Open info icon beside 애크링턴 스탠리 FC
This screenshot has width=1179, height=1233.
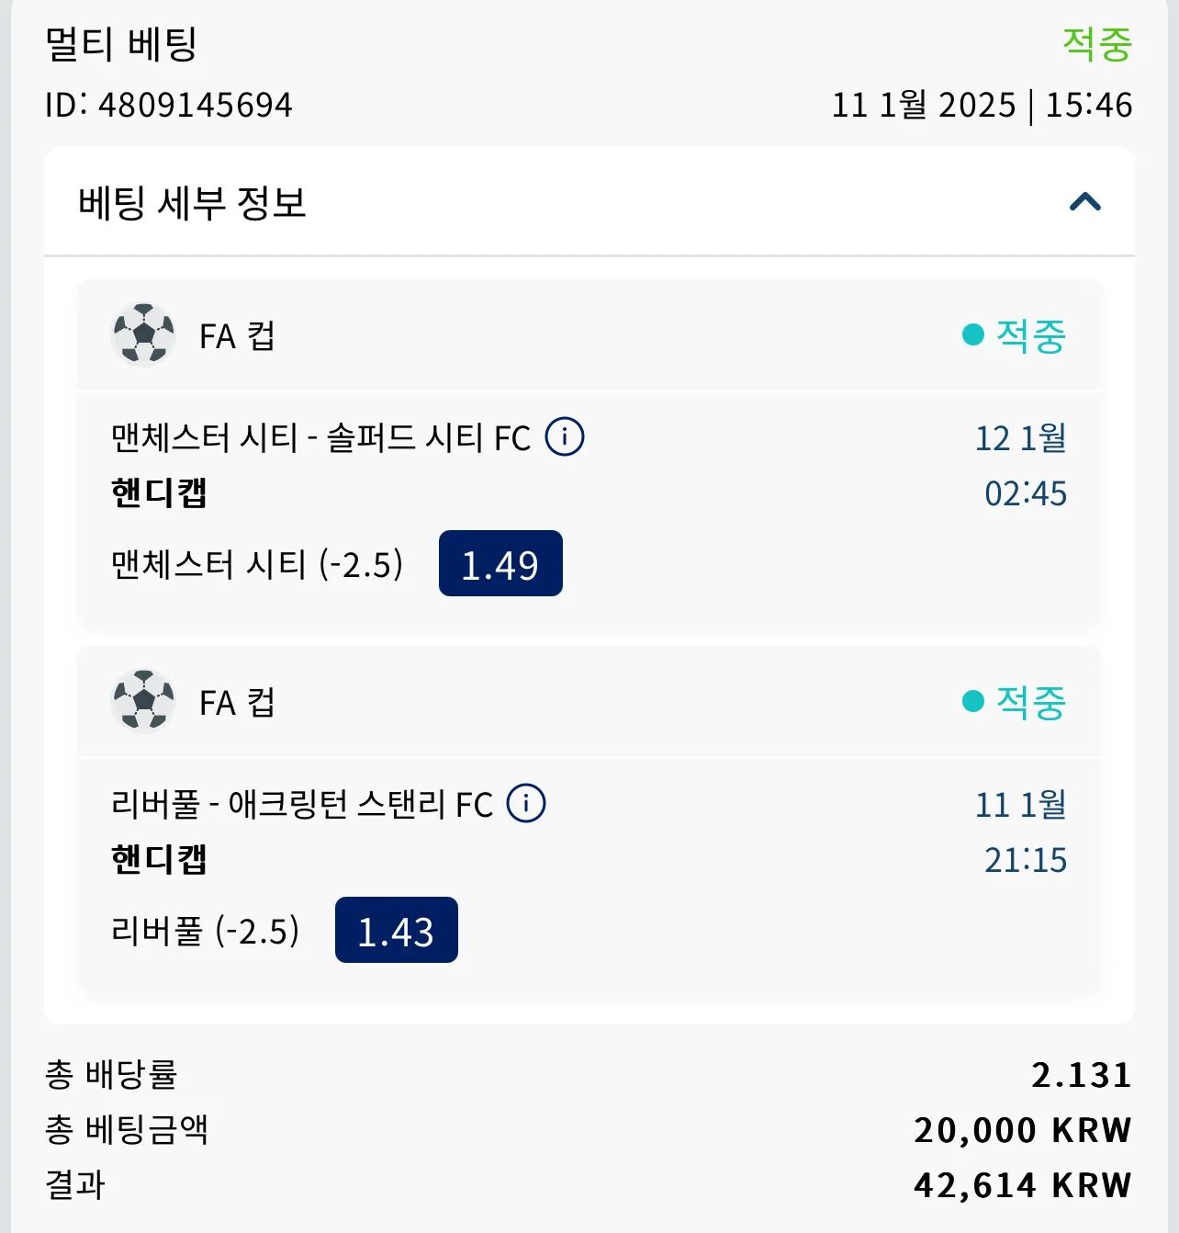pyautogui.click(x=526, y=803)
